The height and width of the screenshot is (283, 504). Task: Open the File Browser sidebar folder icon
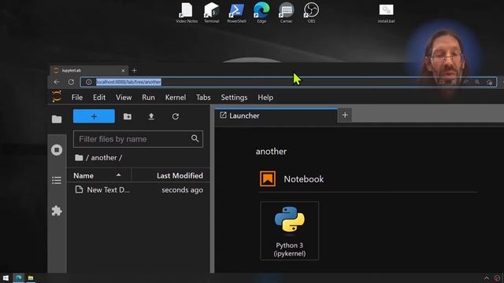(57, 119)
